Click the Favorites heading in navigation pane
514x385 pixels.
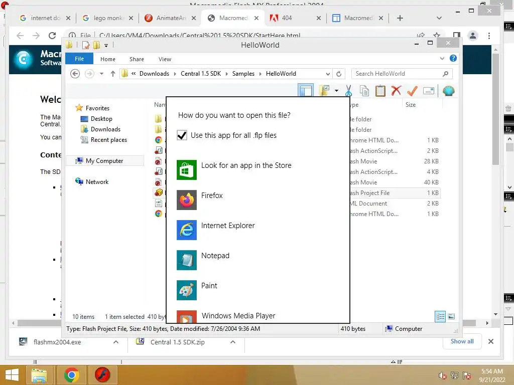point(92,108)
